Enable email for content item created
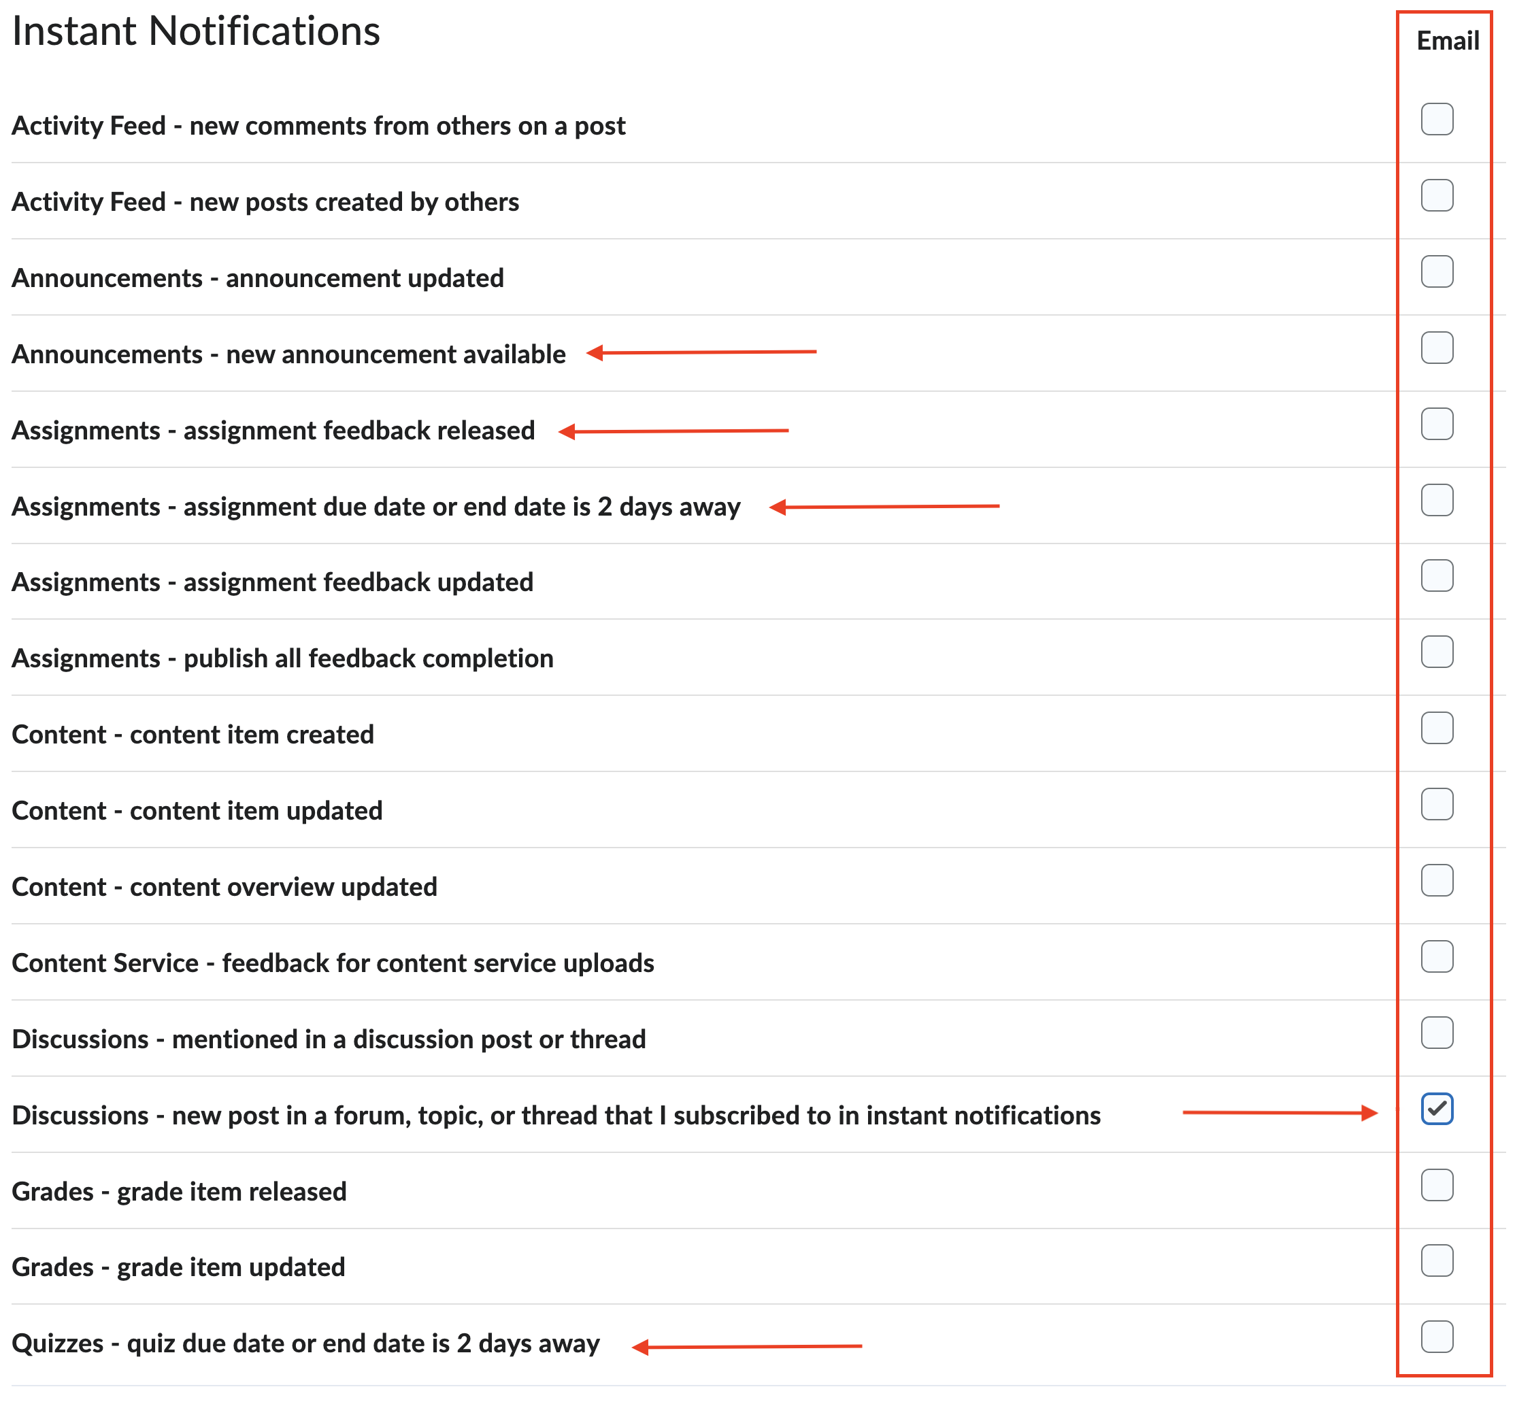Screen dimensions: 1515x1404 click(x=1436, y=728)
